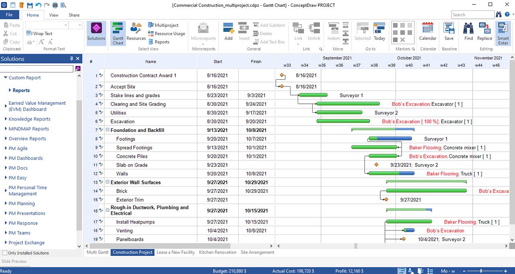The height and width of the screenshot is (274, 515).
Task: Click the Today marker icon
Action: click(x=379, y=30)
